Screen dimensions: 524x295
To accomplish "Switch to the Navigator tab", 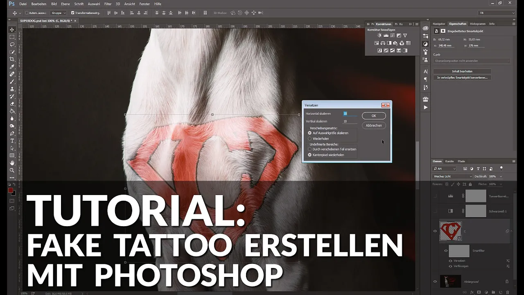I will 439,24.
